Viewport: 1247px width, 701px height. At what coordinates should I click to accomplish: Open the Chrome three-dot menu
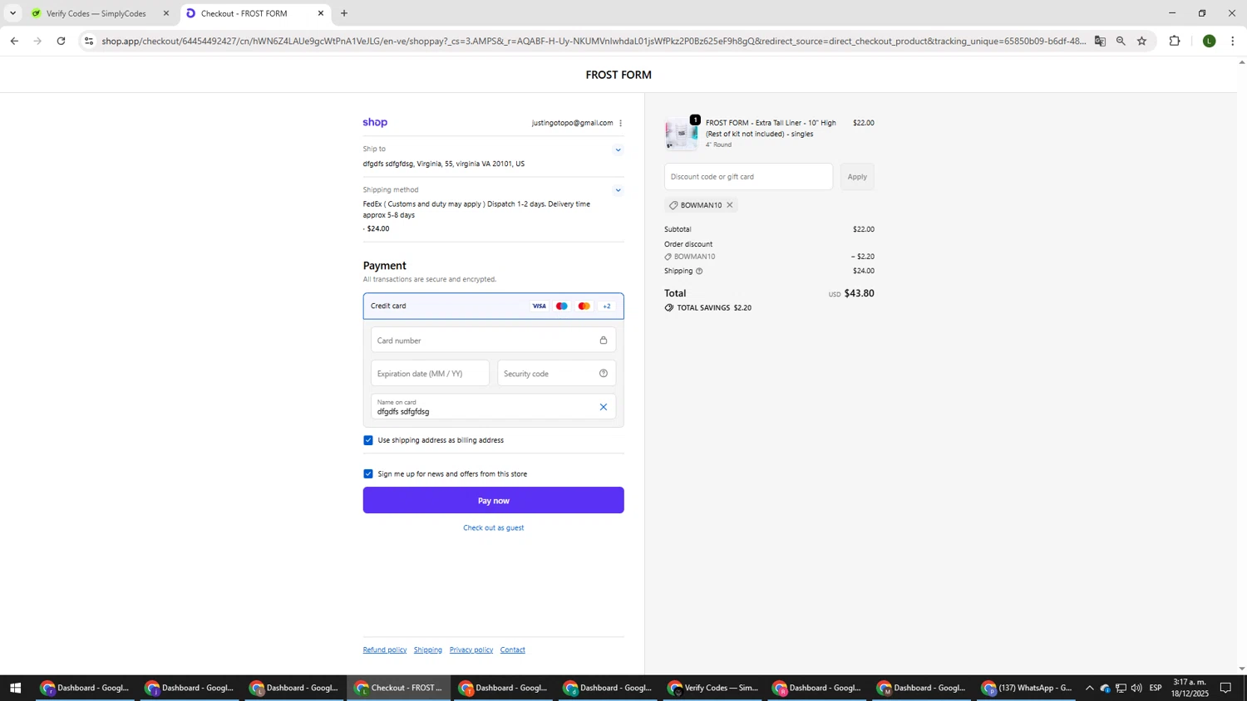[x=1233, y=41]
